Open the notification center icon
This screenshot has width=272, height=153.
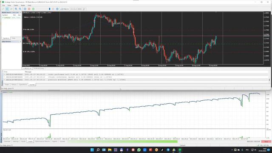coord(269,150)
